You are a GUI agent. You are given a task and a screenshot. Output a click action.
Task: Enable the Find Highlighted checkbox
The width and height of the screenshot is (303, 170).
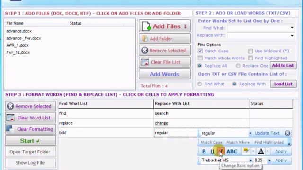pyautogui.click(x=250, y=58)
